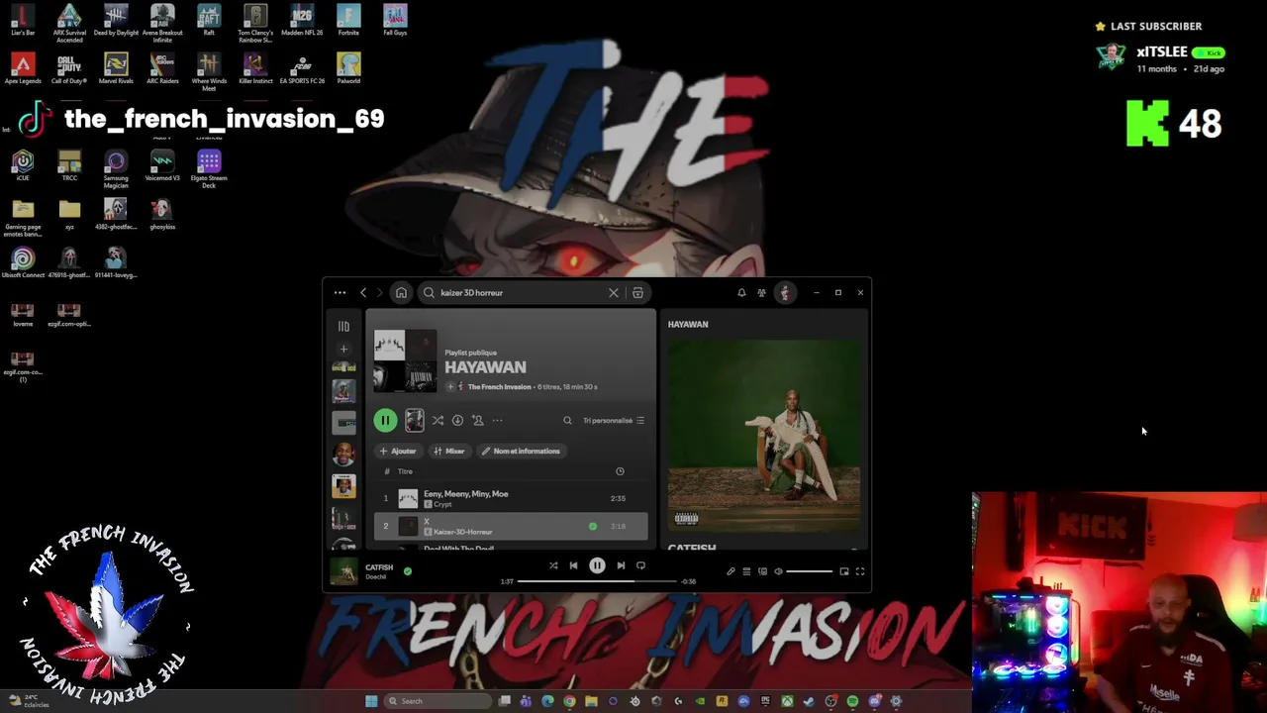
Task: Toggle the saved checkmark on track X
Action: pos(593,527)
